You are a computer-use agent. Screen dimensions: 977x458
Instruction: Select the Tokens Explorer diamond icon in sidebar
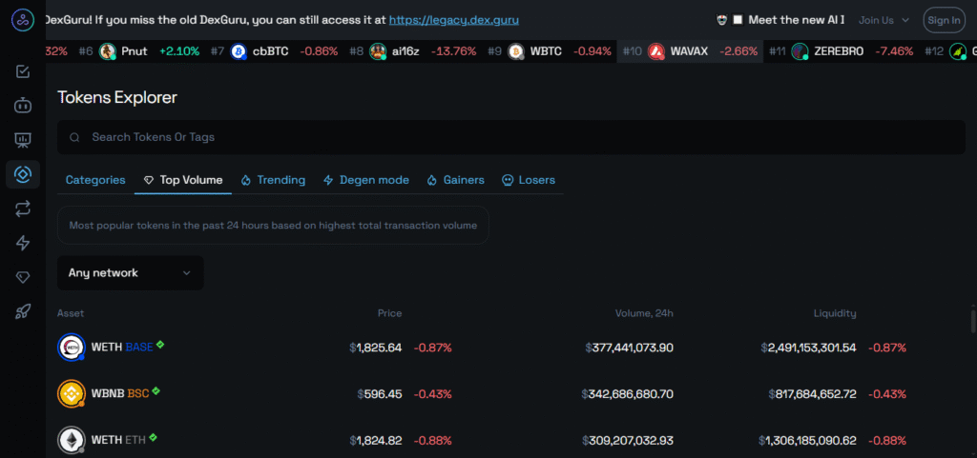tap(23, 174)
